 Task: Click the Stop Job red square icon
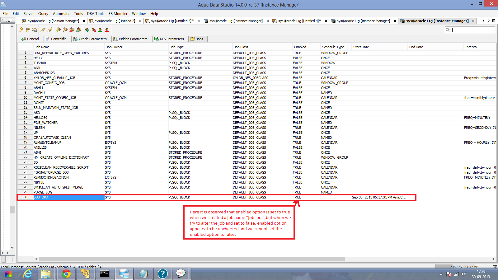point(94,30)
